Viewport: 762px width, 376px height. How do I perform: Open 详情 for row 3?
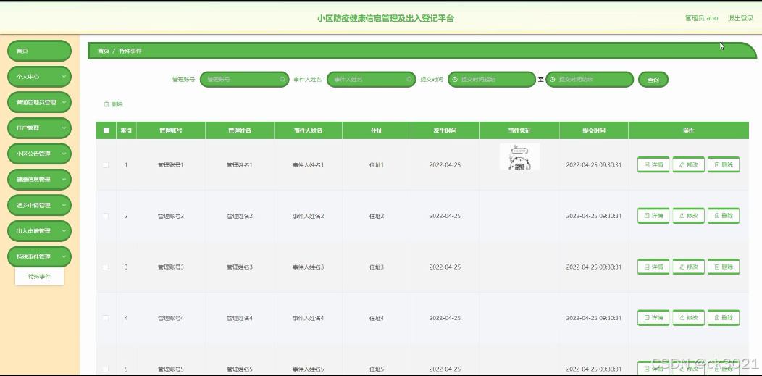pos(653,267)
